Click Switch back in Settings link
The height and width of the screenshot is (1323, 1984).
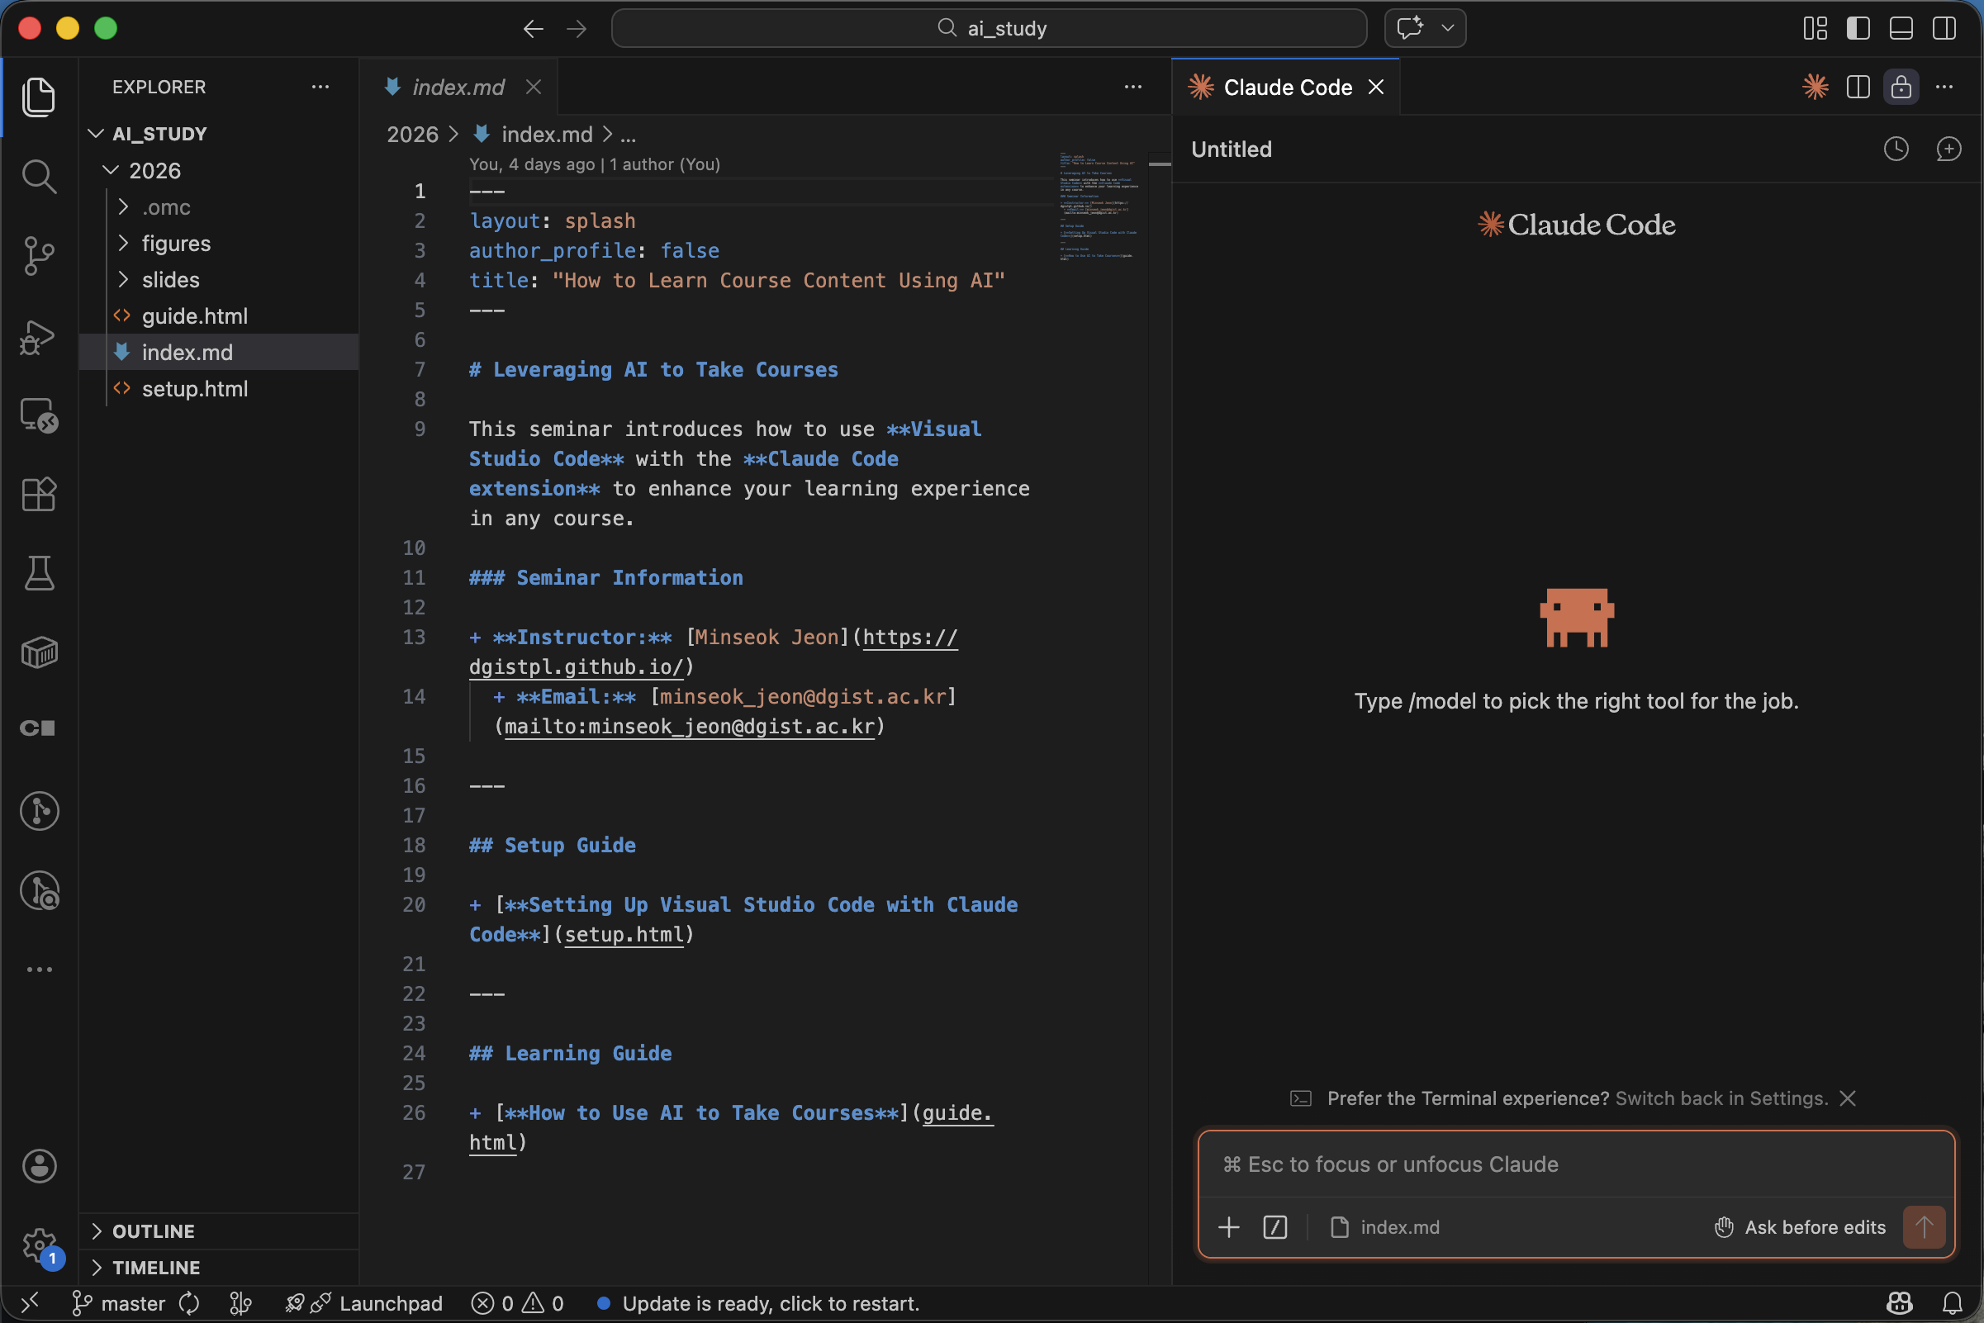[1721, 1098]
